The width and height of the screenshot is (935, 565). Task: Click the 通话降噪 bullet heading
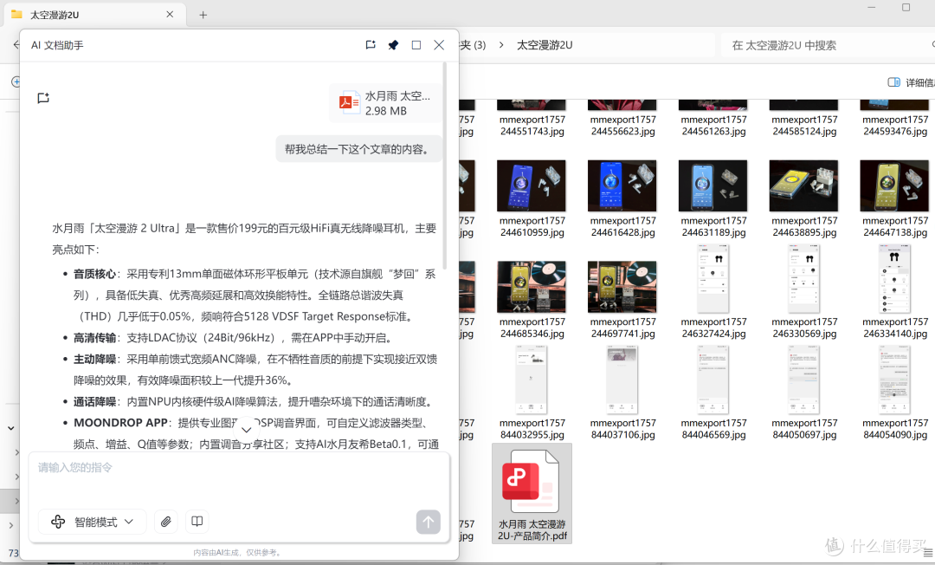pos(94,401)
